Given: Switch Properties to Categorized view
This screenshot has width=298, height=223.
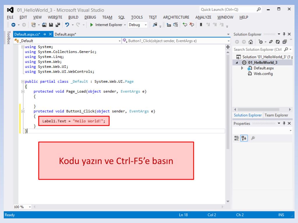Looking at the screenshot, I should 237,138.
